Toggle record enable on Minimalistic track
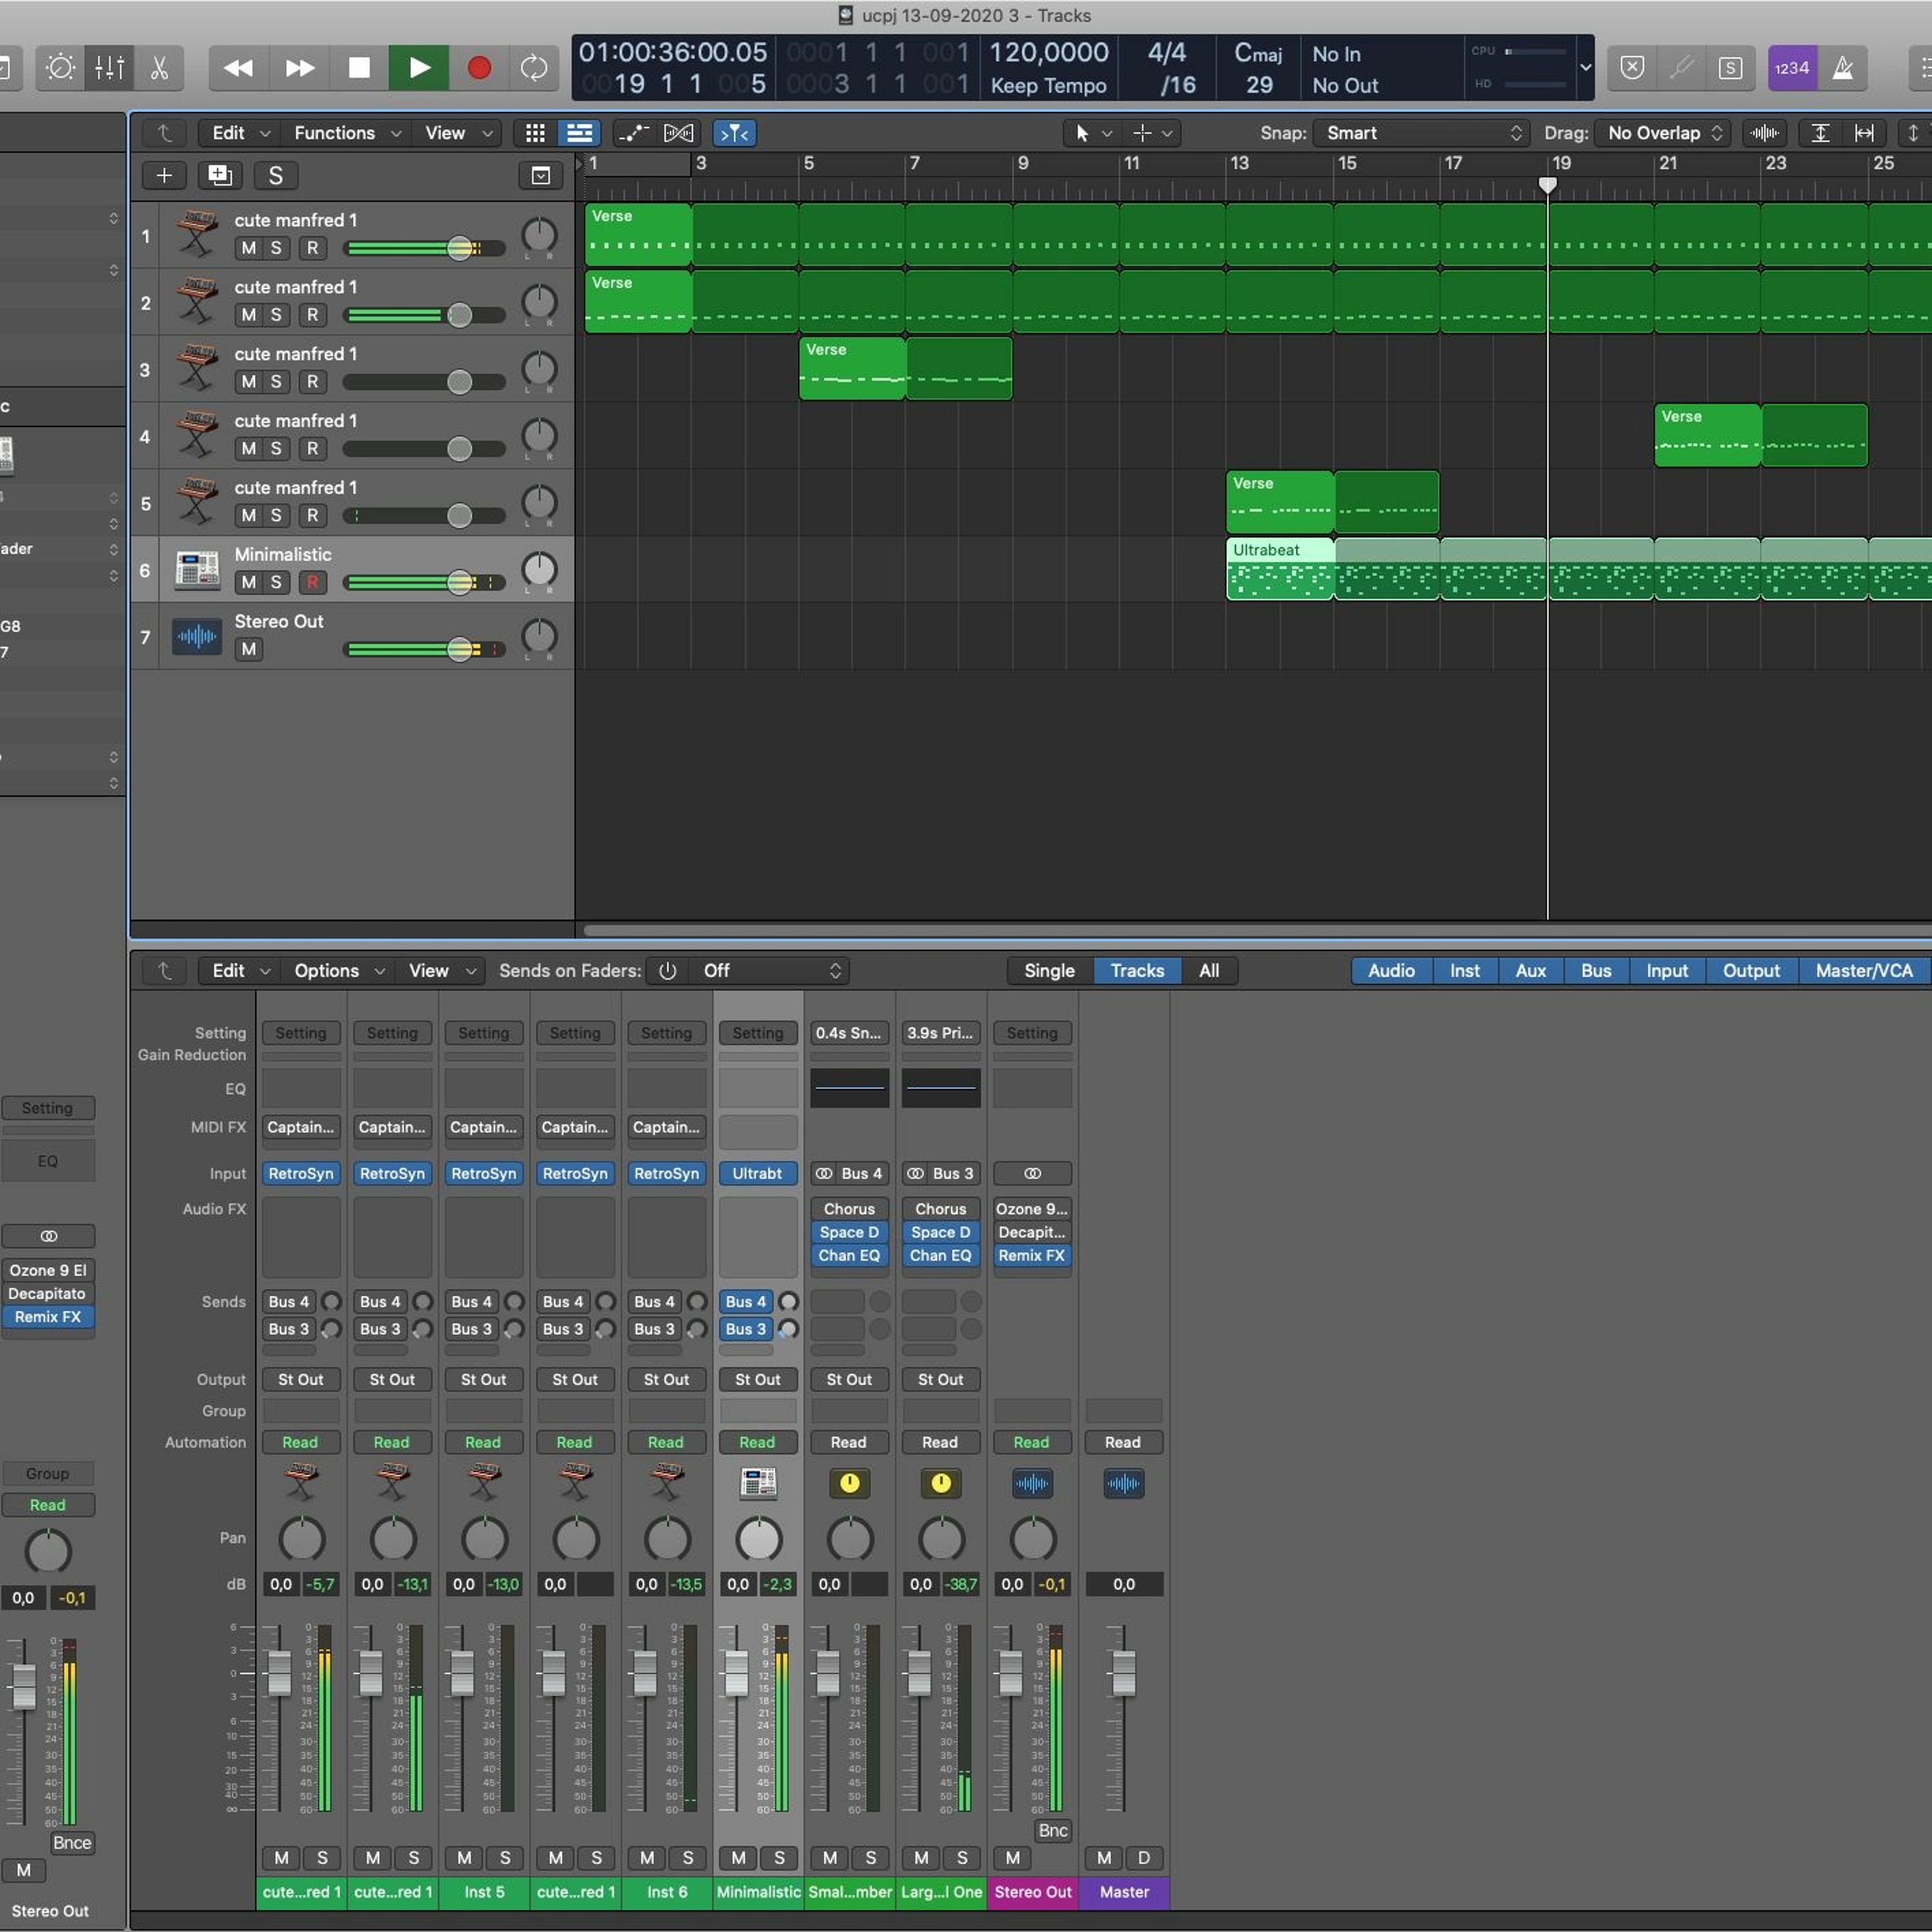1932x1932 pixels. point(313,582)
